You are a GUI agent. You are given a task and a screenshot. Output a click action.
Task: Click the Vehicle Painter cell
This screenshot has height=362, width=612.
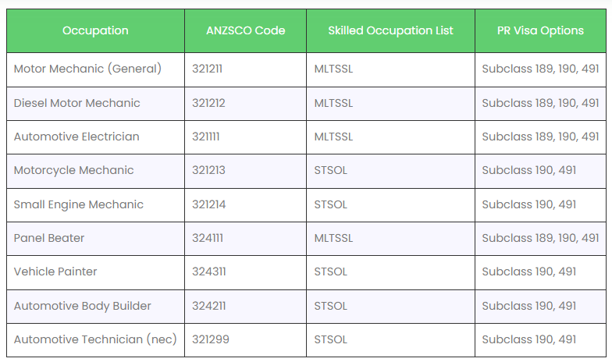click(55, 271)
